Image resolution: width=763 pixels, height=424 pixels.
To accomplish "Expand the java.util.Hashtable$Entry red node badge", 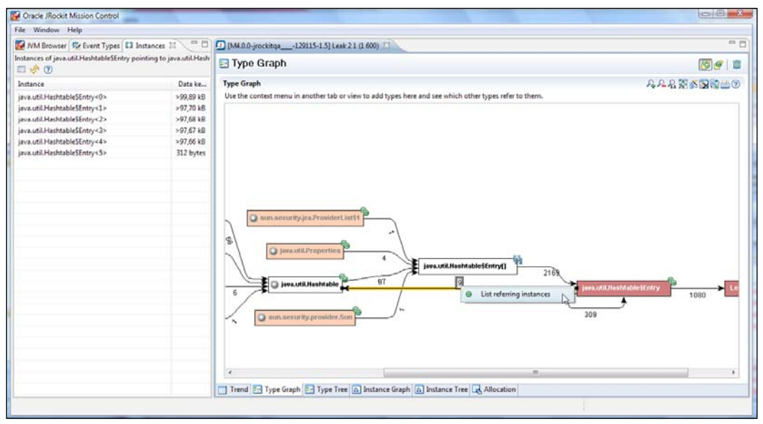I will click(672, 282).
